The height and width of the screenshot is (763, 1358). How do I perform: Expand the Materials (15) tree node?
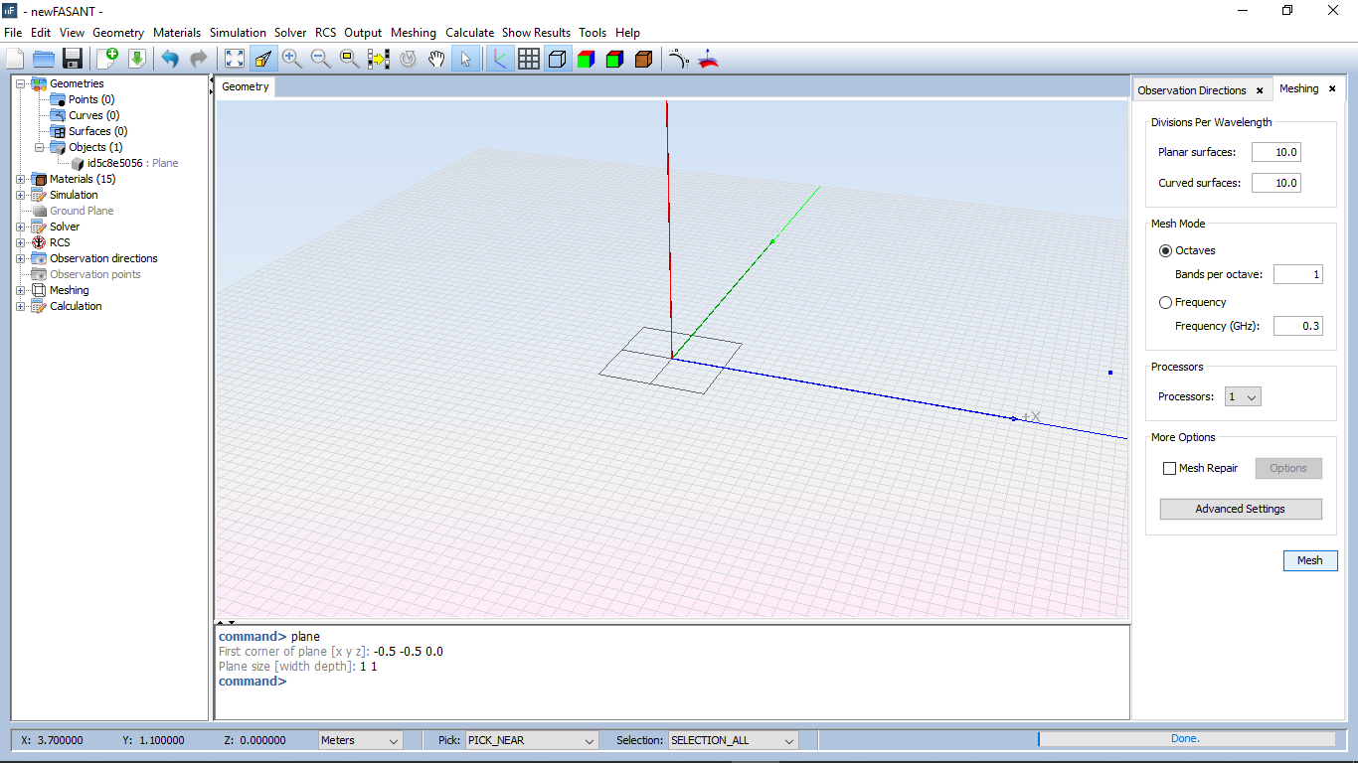(21, 179)
